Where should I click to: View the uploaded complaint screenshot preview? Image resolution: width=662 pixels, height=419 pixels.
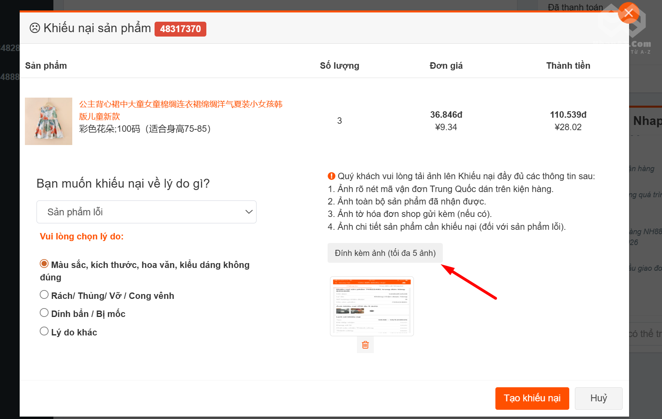point(372,306)
